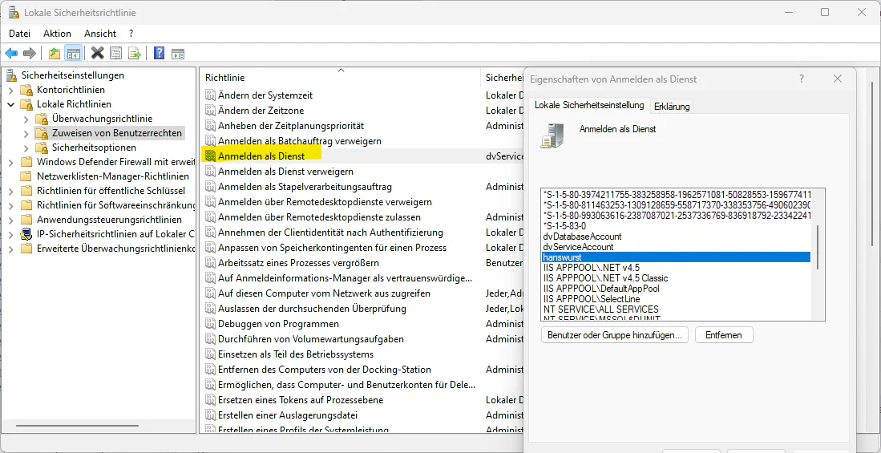Toggle the action pane toolbar icon
This screenshot has width=881, height=453.
click(x=178, y=54)
